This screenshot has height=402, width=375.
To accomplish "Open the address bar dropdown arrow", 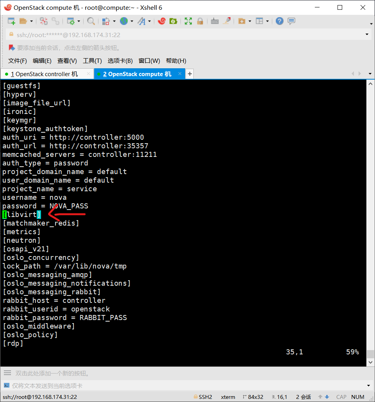I will tap(366, 34).
